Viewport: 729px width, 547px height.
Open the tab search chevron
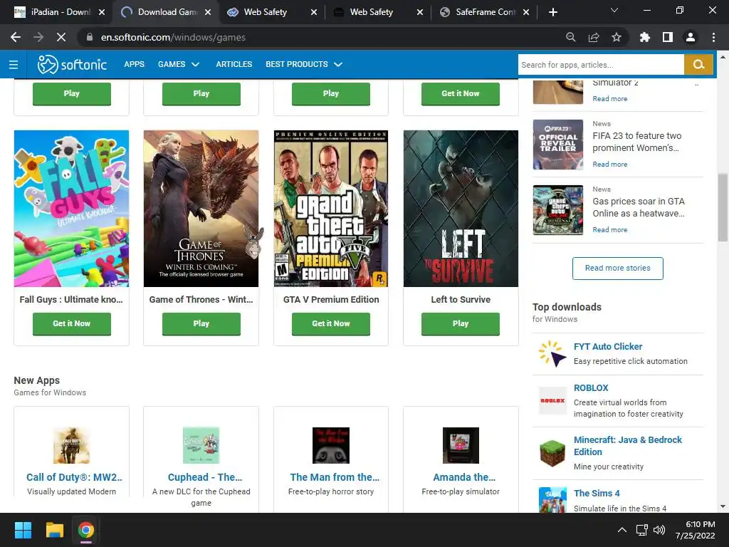614,10
